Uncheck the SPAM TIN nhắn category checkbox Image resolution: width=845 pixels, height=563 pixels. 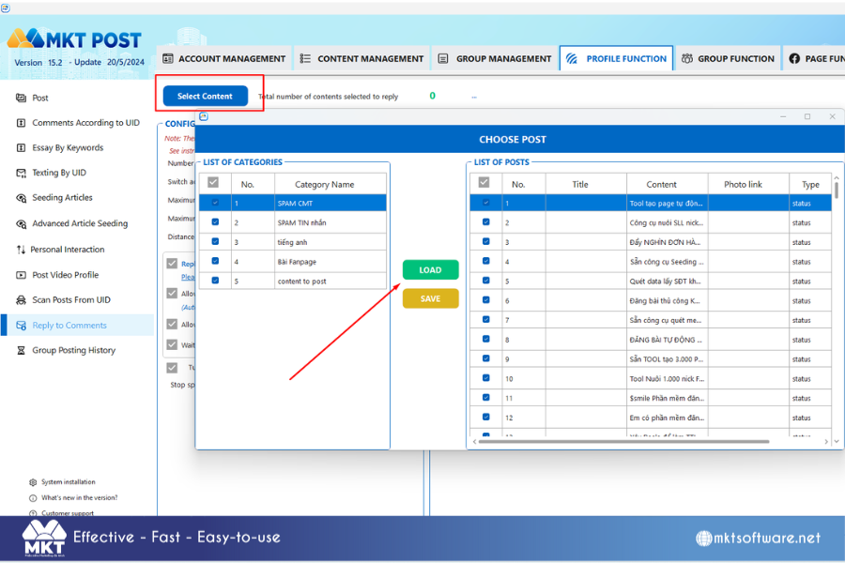tap(216, 222)
